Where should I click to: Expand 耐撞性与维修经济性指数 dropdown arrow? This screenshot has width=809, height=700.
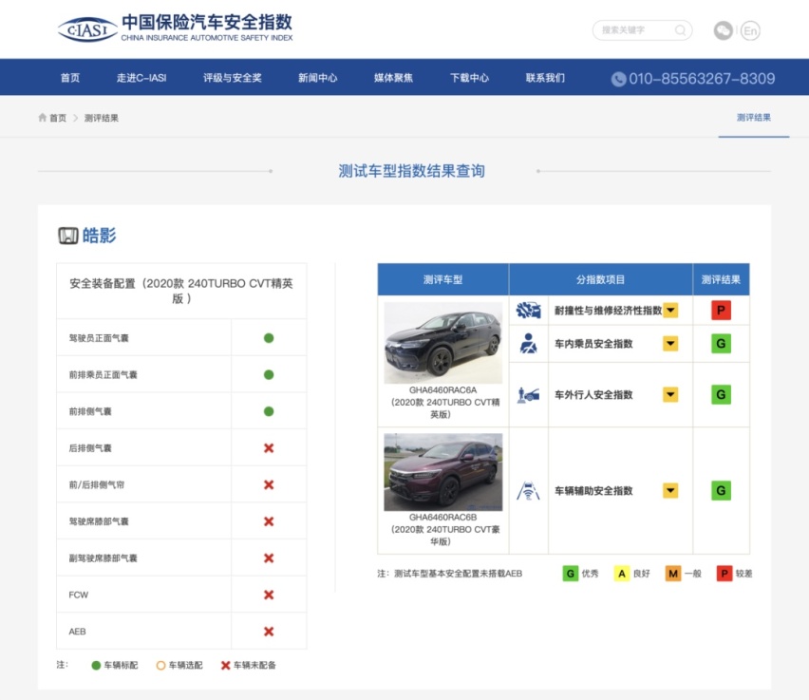(x=670, y=311)
